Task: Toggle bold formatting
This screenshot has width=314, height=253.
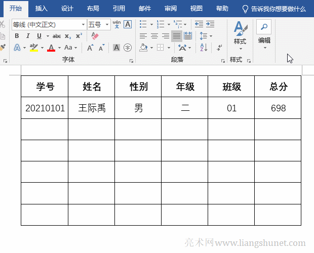Action: tap(17, 36)
